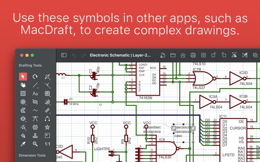Flip horizontal toolbar icon
The width and height of the screenshot is (260, 162).
pyautogui.click(x=234, y=55)
